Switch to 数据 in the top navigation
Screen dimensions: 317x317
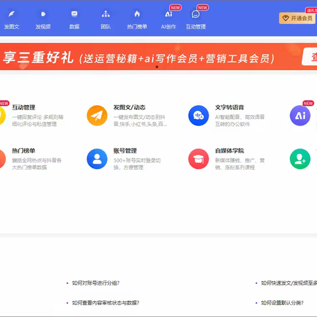pos(75,27)
